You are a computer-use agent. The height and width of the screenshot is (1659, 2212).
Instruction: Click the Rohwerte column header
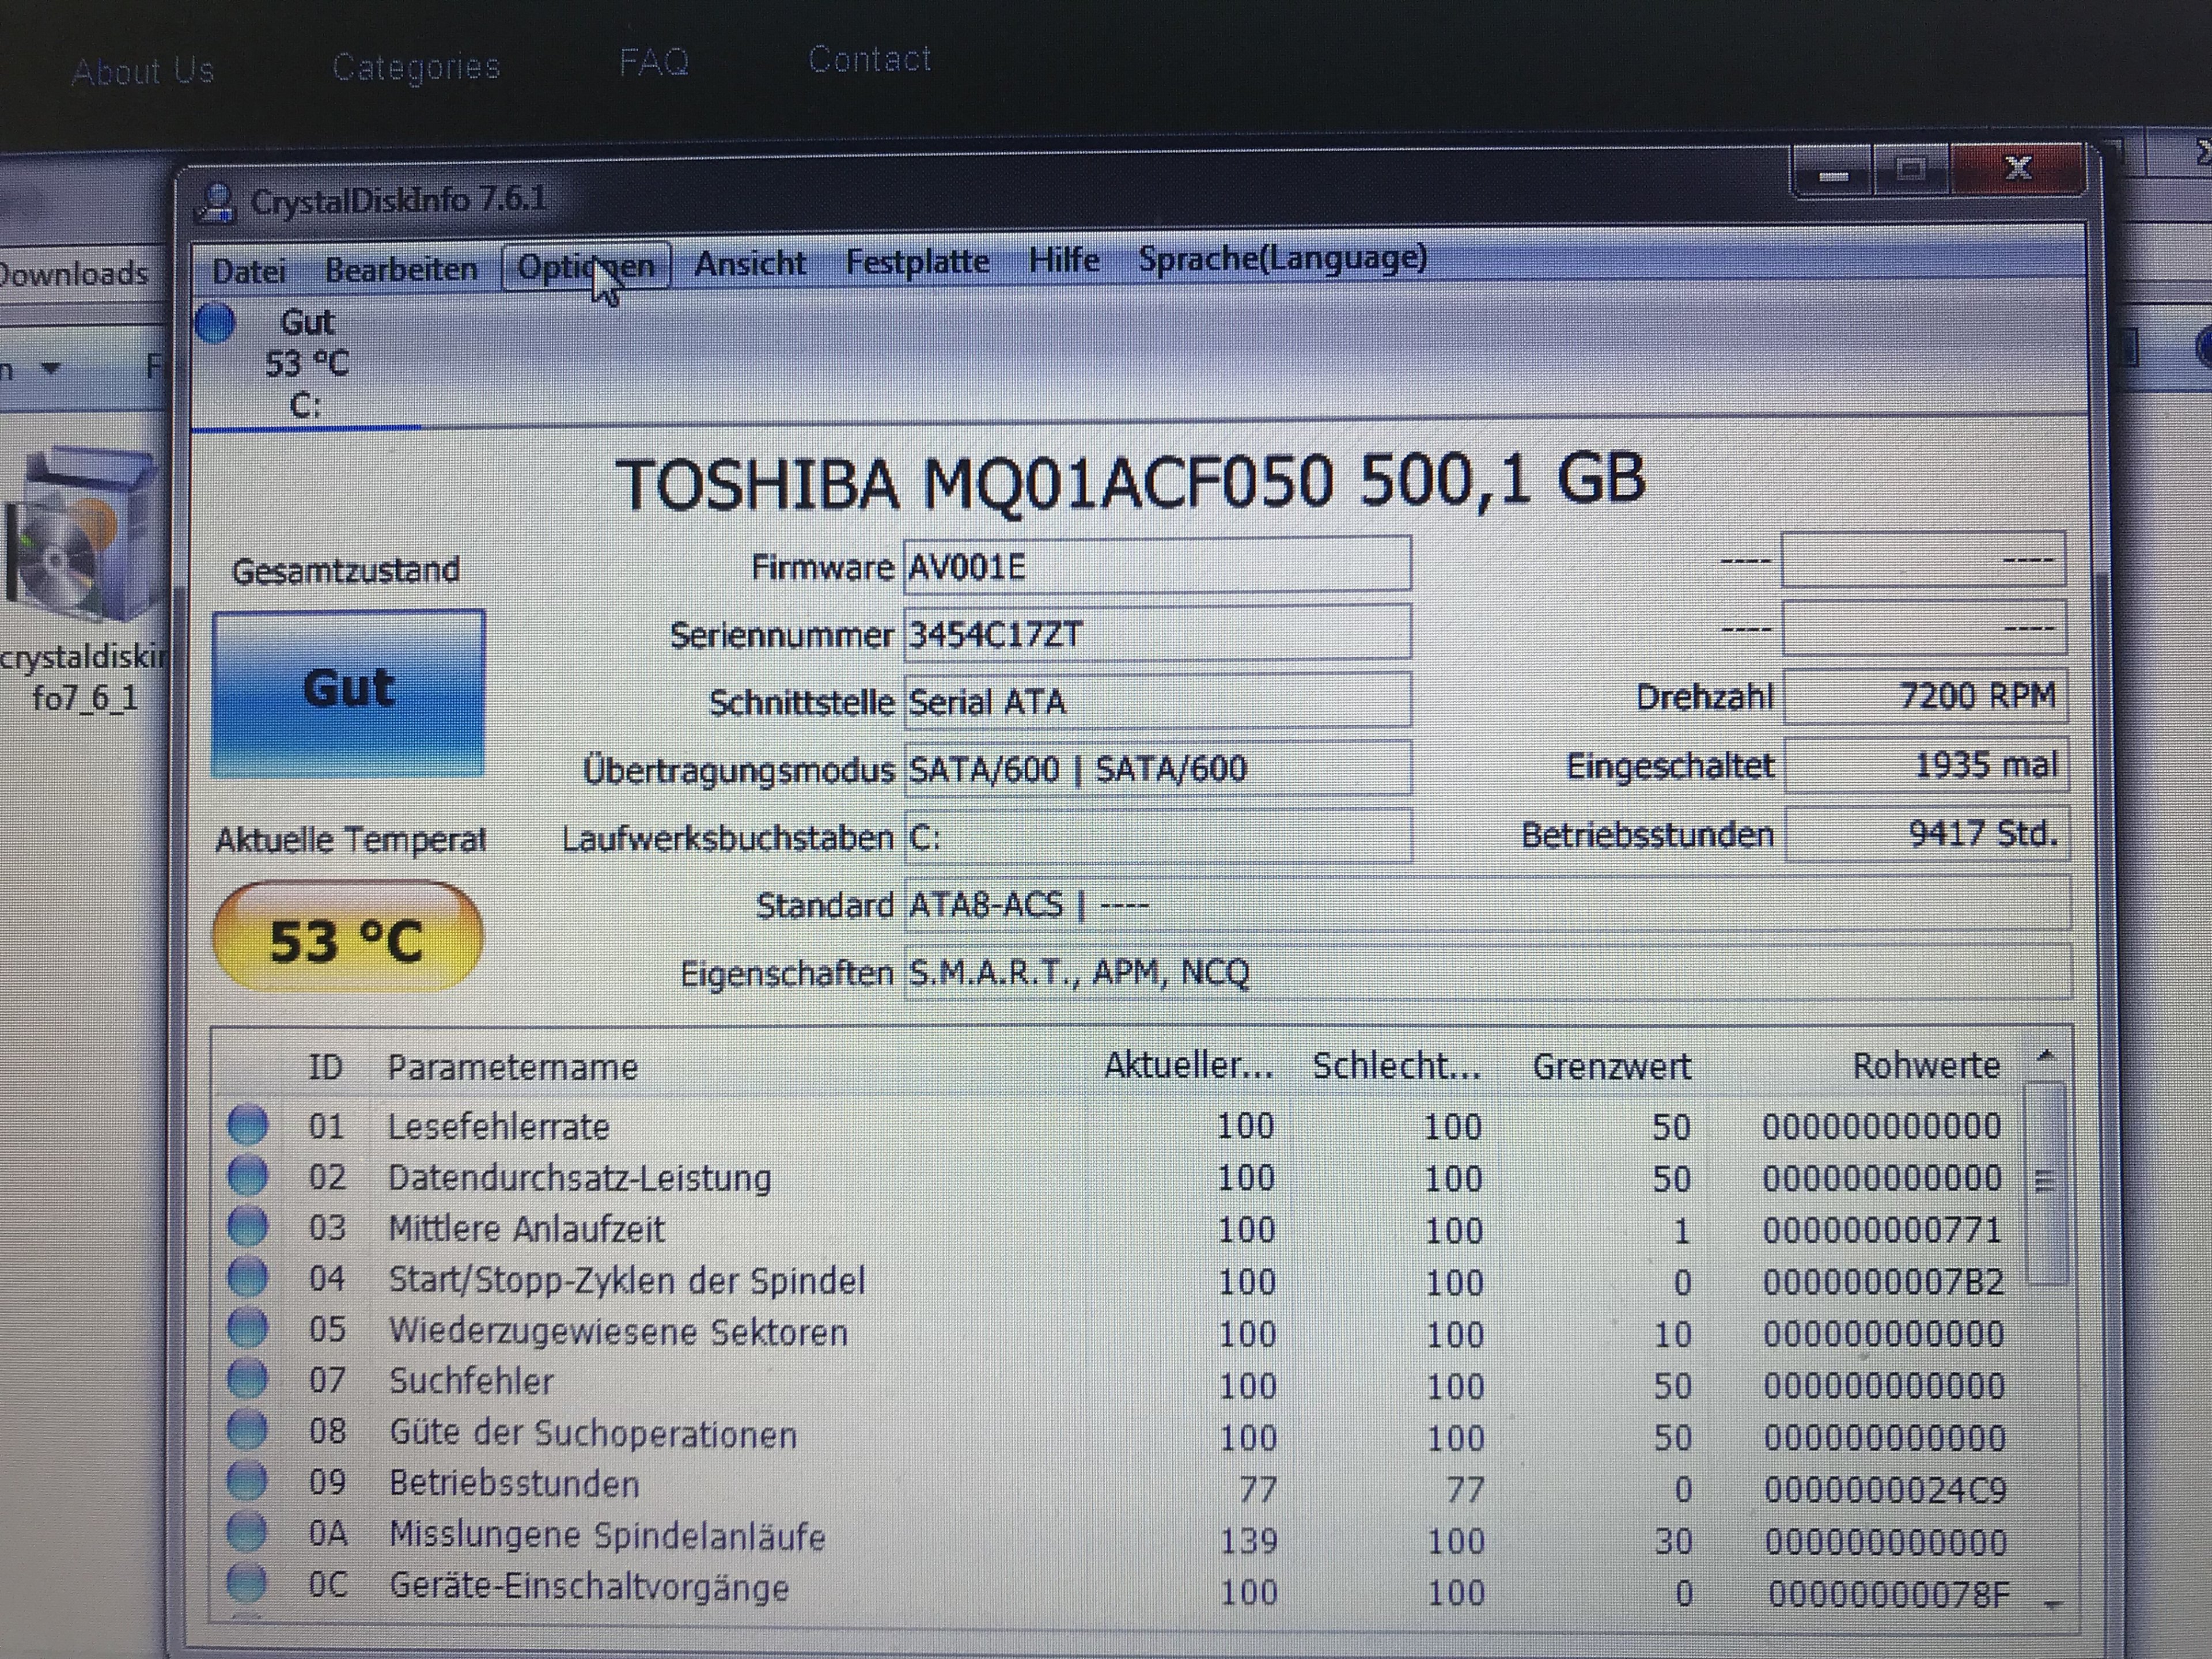[x=1925, y=1066]
